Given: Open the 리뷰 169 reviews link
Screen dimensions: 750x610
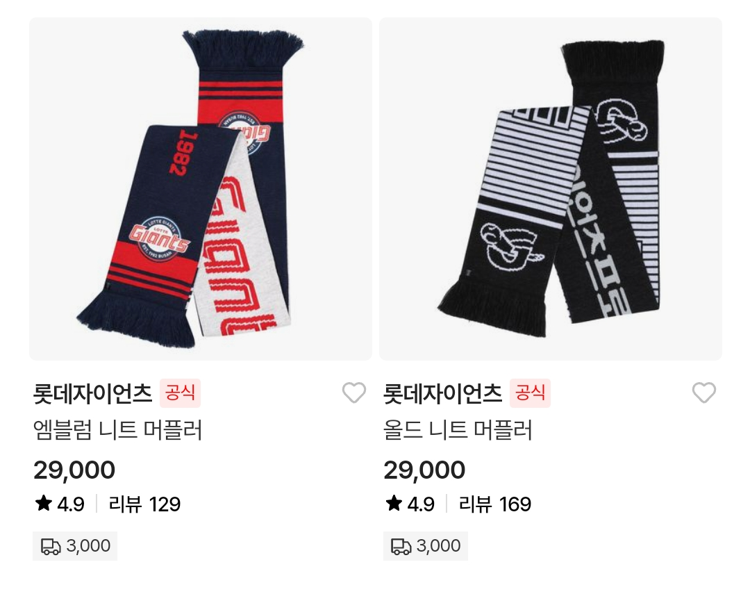Looking at the screenshot, I should pyautogui.click(x=495, y=504).
